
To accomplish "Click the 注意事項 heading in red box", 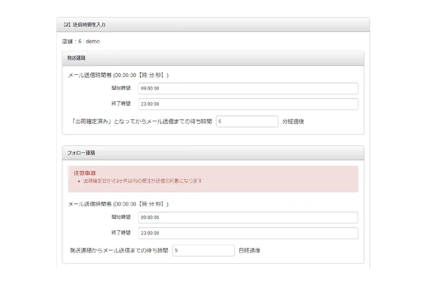I will [85, 173].
